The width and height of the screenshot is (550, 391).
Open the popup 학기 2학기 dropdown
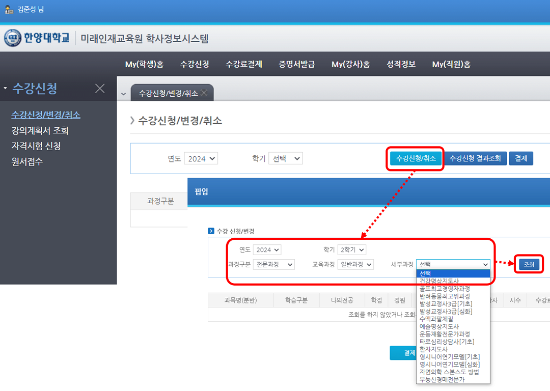[351, 249]
